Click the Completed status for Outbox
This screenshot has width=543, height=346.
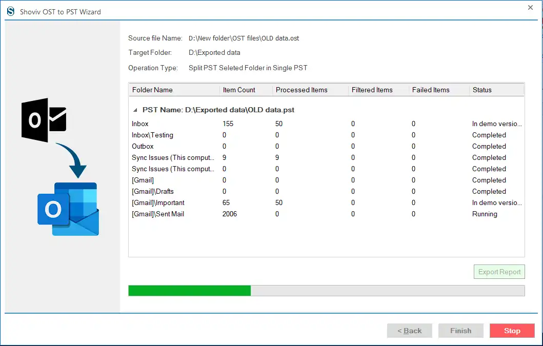point(489,146)
